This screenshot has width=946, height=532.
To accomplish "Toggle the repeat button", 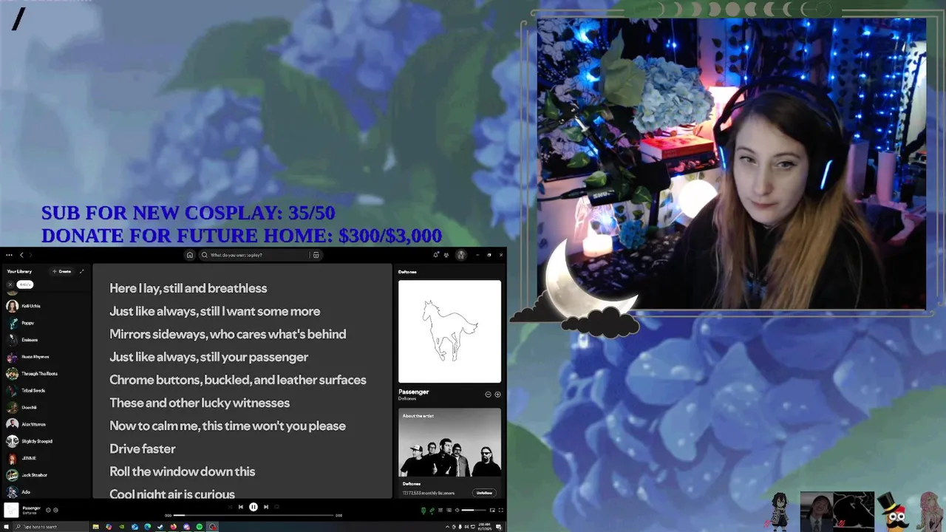I will [277, 507].
